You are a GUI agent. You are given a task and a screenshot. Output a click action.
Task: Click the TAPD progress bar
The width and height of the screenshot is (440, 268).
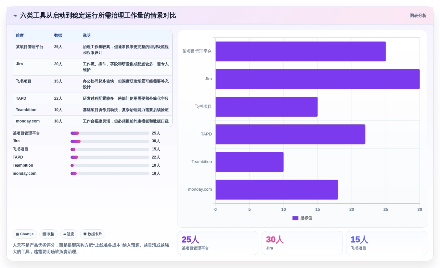click(110, 157)
